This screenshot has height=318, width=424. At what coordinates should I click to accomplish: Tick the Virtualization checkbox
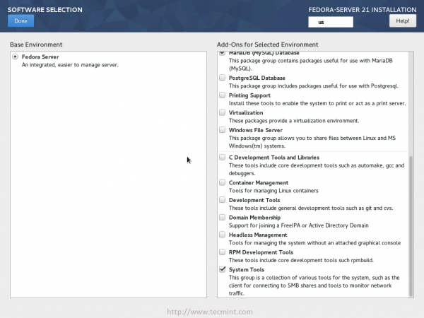(x=223, y=112)
